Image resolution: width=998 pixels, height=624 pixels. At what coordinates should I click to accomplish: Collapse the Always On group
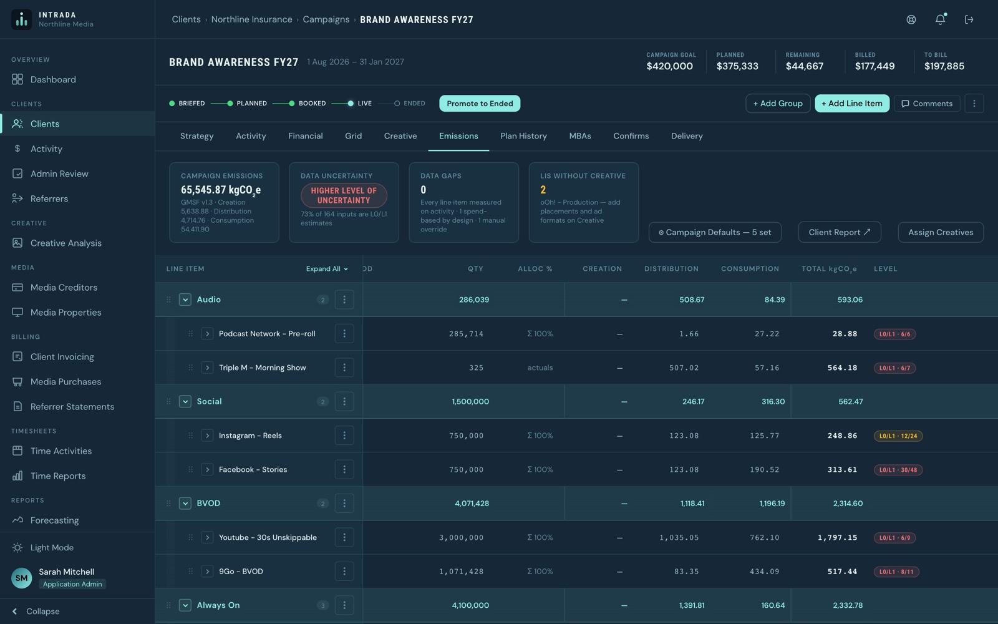[185, 605]
